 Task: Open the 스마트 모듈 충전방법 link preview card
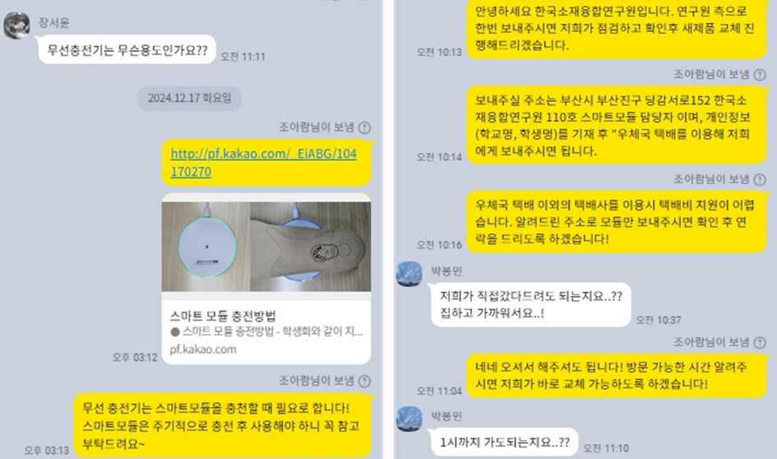[266, 279]
